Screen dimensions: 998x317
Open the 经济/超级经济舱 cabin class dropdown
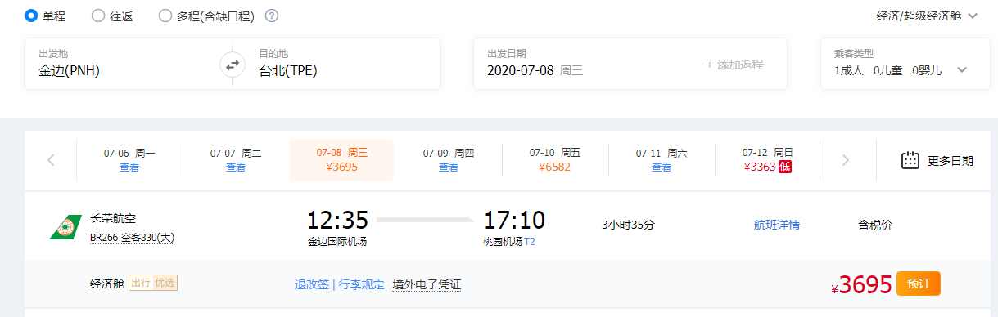point(927,16)
